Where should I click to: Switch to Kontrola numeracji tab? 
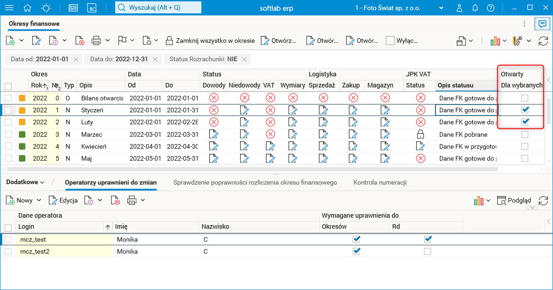coord(380,182)
